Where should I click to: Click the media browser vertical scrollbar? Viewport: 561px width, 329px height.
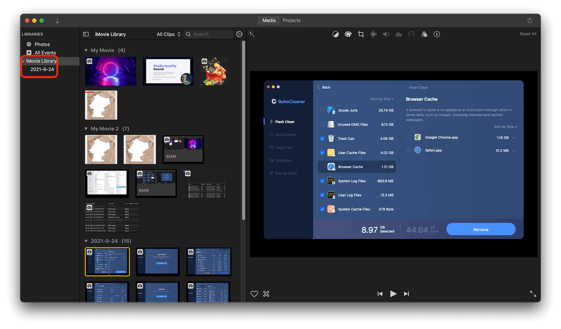click(243, 130)
